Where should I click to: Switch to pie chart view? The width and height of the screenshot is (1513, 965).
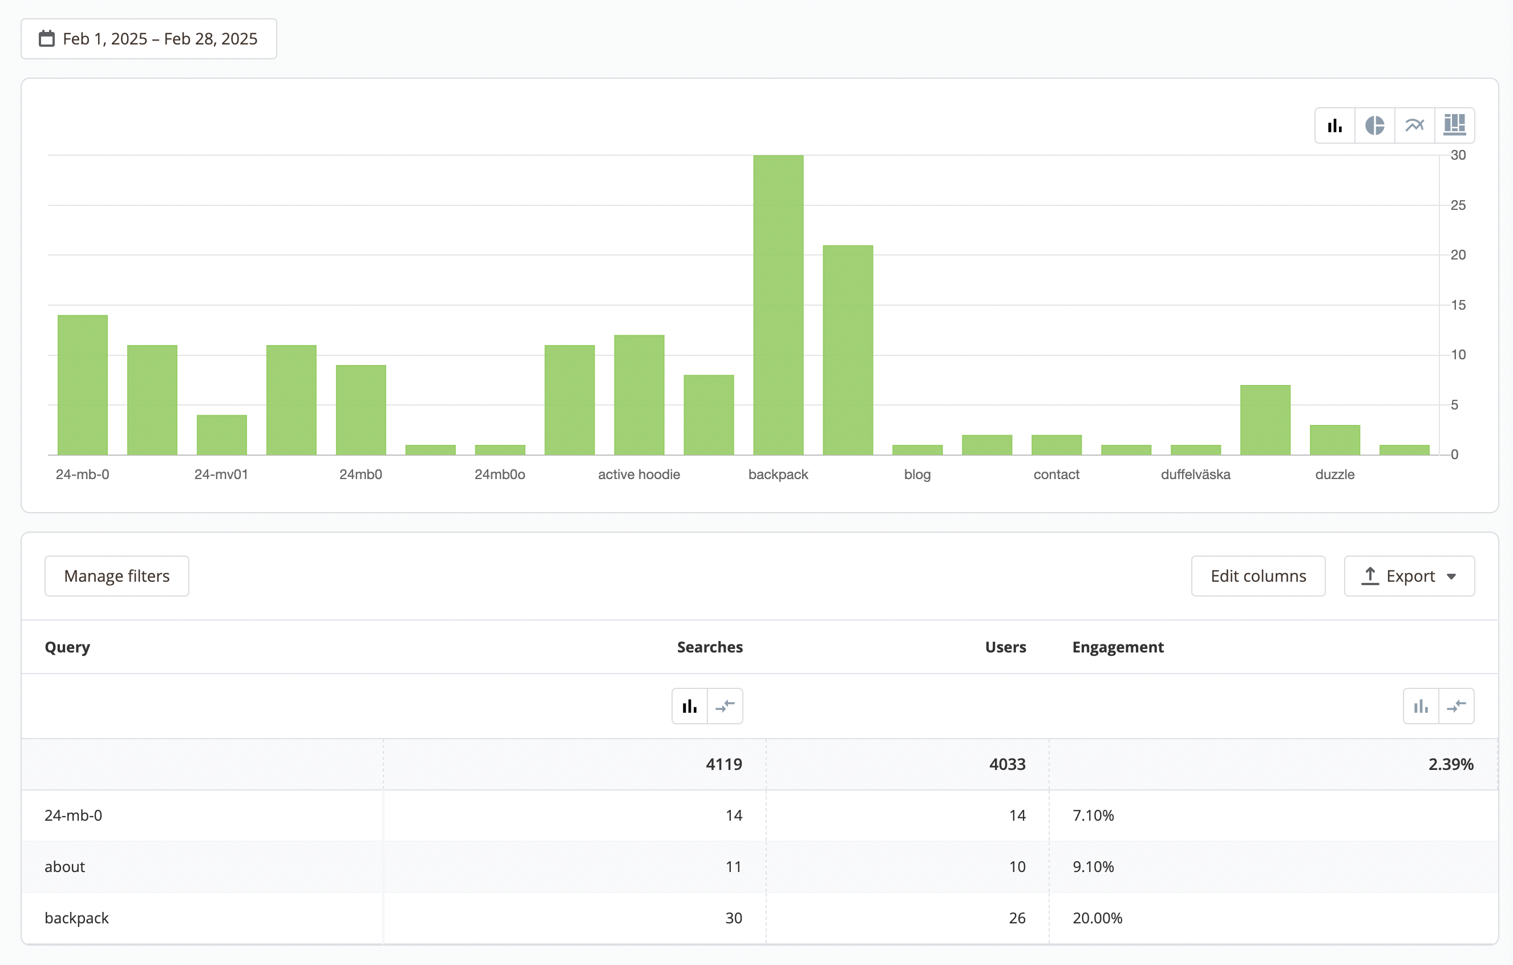pyautogui.click(x=1374, y=125)
